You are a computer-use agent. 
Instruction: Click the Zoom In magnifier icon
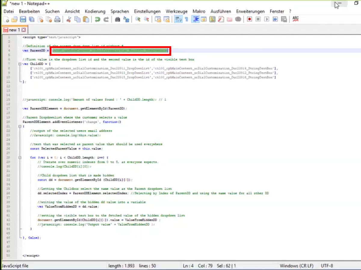(x=138, y=19)
